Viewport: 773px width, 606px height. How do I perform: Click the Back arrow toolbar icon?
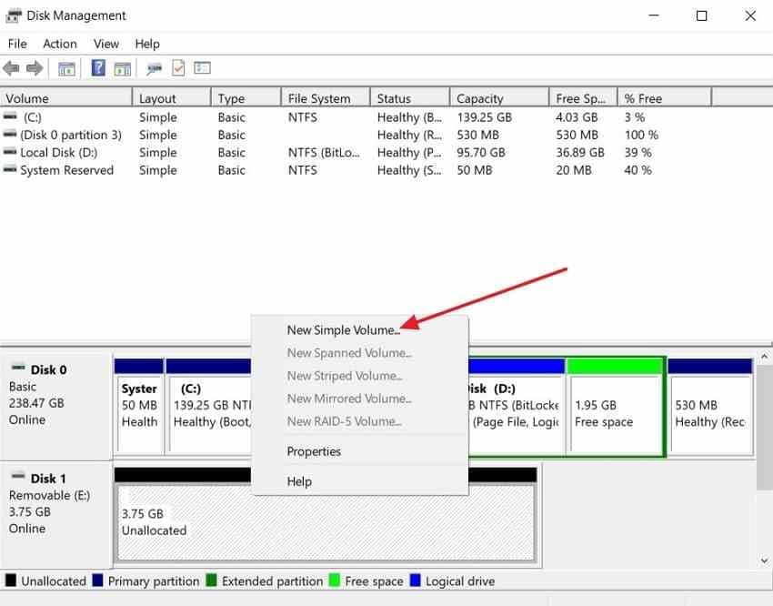coord(11,68)
